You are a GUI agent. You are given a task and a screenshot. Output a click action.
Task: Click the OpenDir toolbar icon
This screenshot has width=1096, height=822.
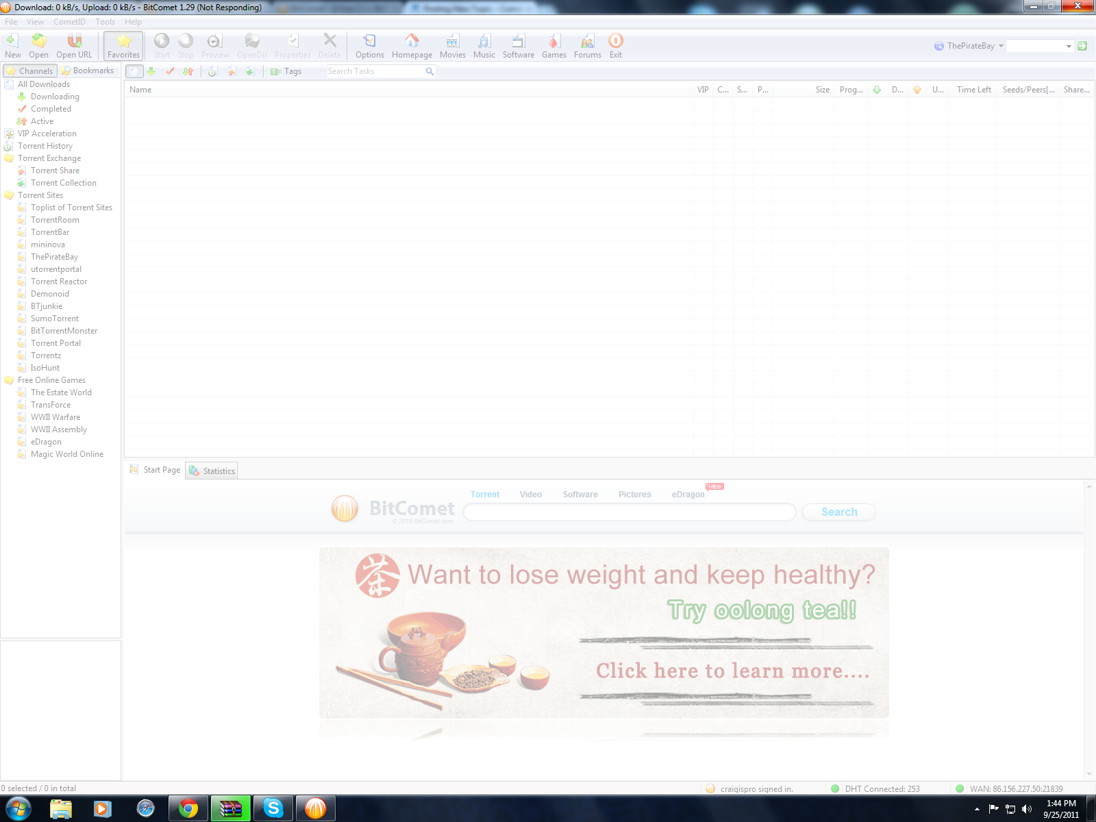(252, 46)
